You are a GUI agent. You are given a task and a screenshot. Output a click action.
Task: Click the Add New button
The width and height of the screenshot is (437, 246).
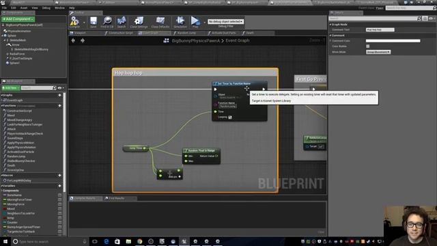click(x=11, y=88)
